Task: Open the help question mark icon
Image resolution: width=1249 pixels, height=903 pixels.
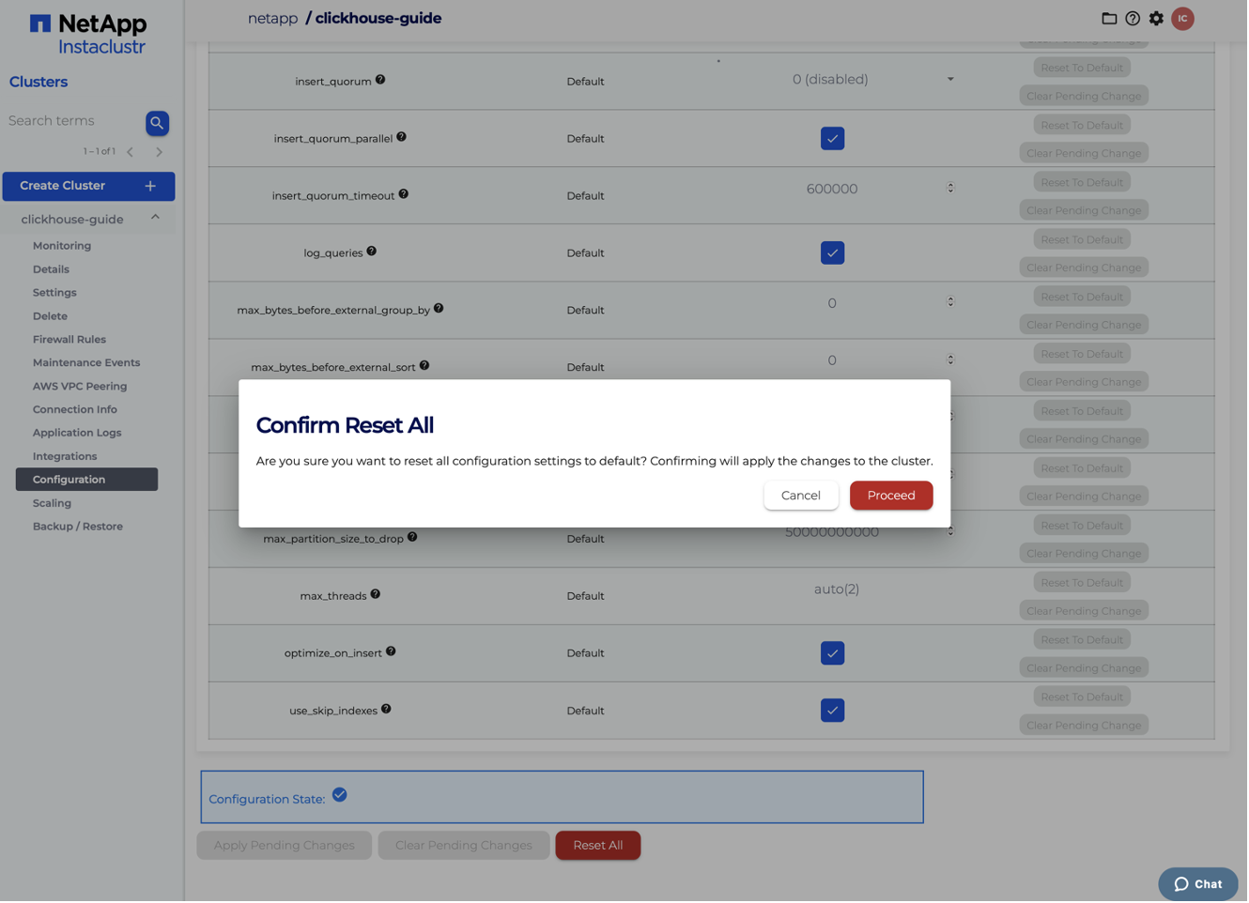Action: (x=1133, y=19)
